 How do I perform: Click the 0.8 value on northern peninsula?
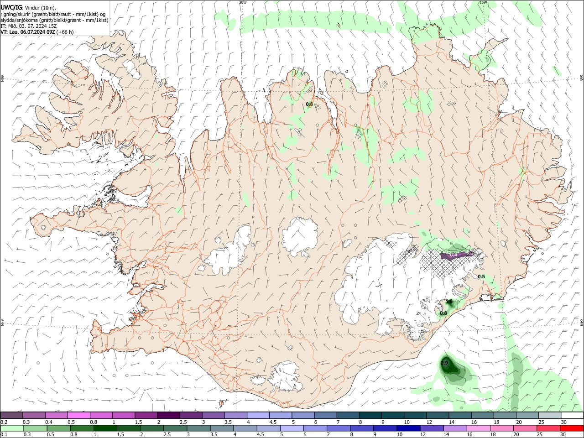(309, 104)
